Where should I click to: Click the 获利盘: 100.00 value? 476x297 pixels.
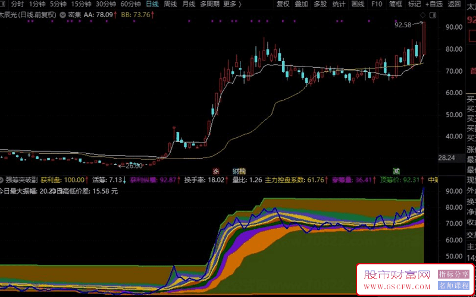click(65, 180)
